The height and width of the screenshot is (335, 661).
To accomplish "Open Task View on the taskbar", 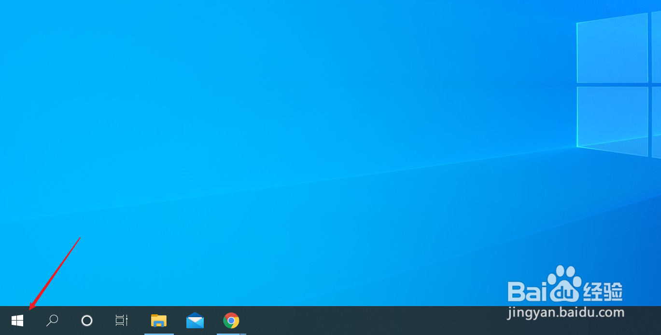I will (122, 321).
